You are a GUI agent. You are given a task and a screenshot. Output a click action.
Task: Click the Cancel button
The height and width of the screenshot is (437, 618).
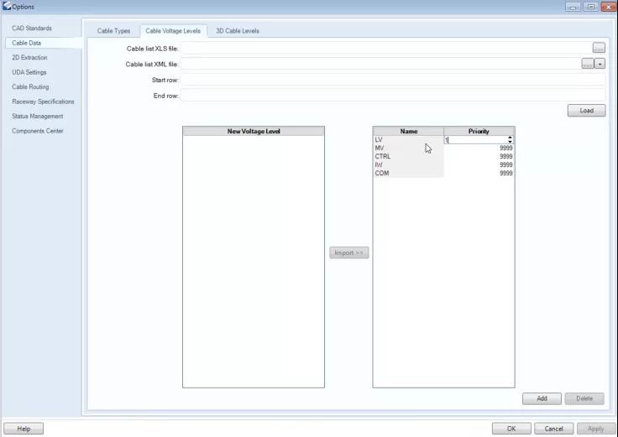coord(553,429)
